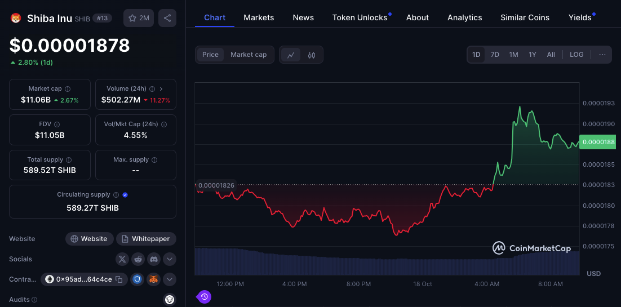Open the X (Twitter) social link

click(122, 259)
